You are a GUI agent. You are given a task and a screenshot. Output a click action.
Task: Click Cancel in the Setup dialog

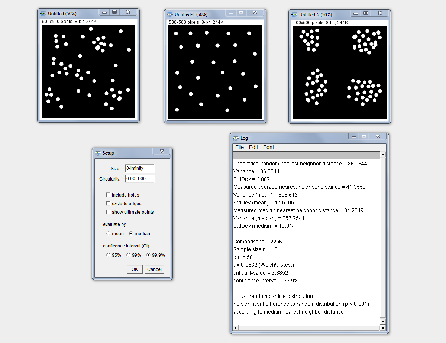pyautogui.click(x=154, y=269)
